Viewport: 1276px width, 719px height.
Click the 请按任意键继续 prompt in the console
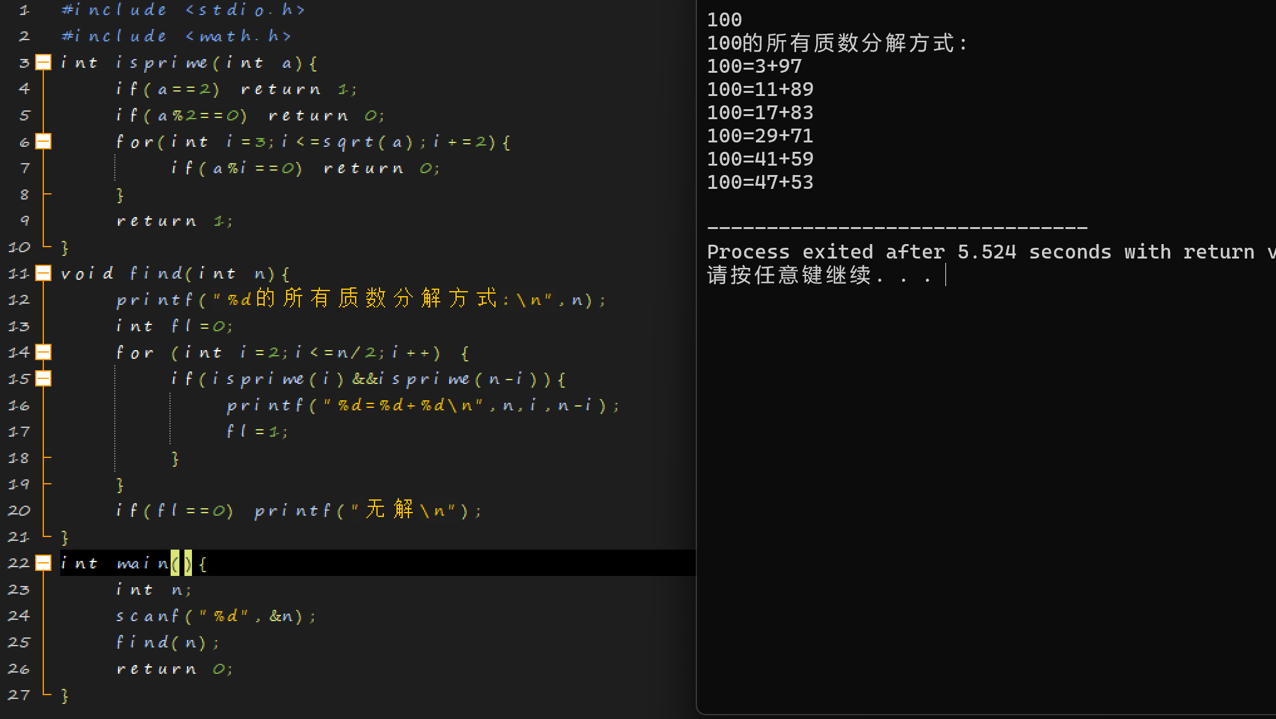point(789,275)
